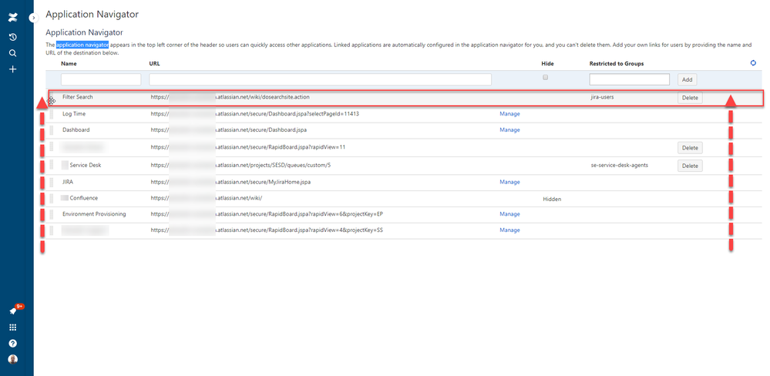Click the highlighted 'application navigator' text

pyautogui.click(x=82, y=45)
